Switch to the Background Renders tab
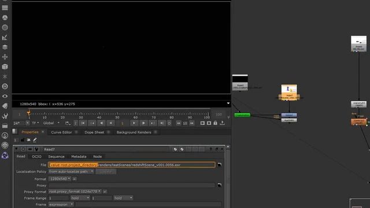The height and width of the screenshot is (208, 370). pos(134,132)
